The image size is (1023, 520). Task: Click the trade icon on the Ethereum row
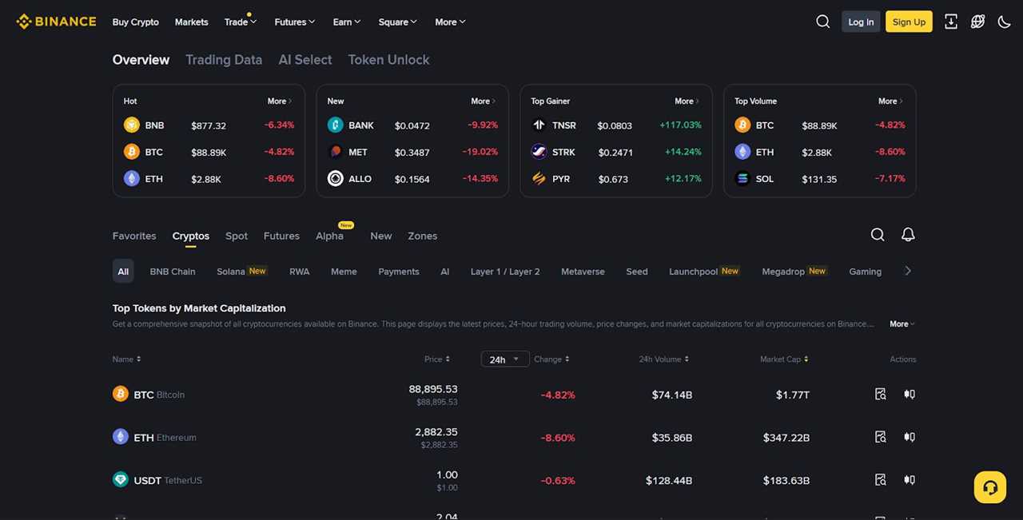pos(909,437)
